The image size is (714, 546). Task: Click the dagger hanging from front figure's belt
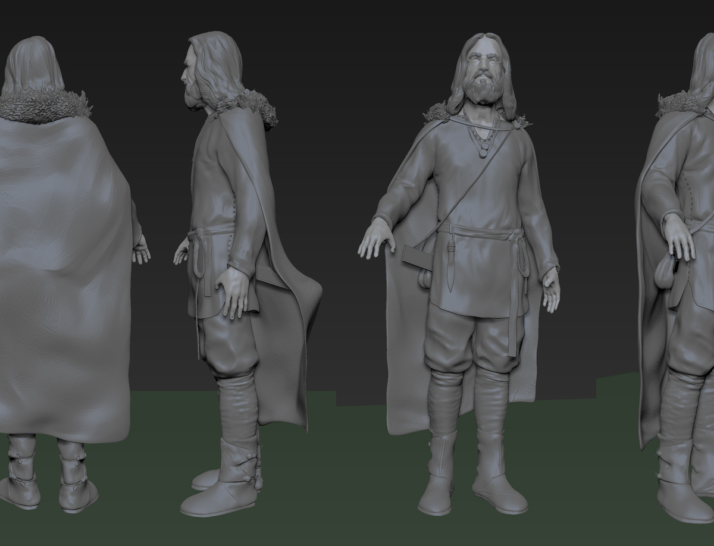click(451, 266)
